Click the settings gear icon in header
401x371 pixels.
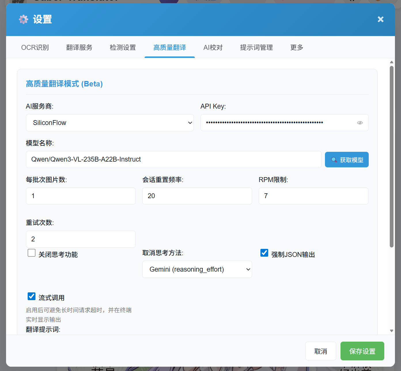24,19
